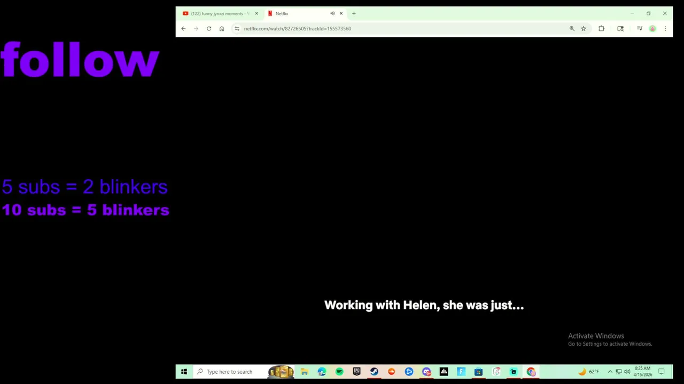This screenshot has height=384, width=684.
Task: Click the browser forward arrow
Action: coord(196,29)
